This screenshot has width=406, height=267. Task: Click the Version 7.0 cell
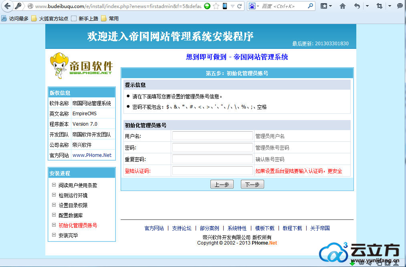pos(93,124)
